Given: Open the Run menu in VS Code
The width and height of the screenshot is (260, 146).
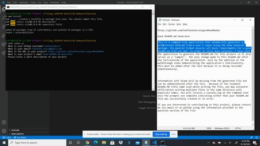Looking at the screenshot, I should (x=46, y=2).
